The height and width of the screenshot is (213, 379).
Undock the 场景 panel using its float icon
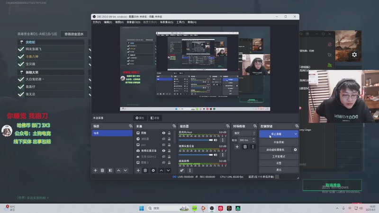click(131, 126)
